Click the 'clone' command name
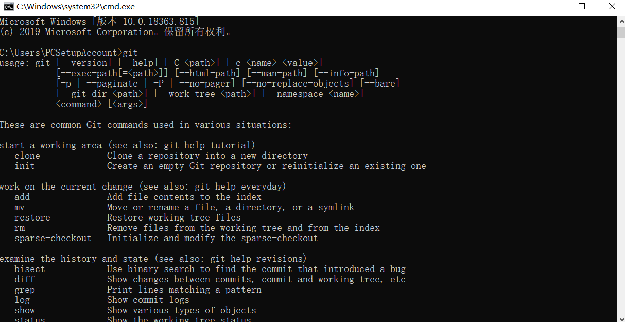This screenshot has width=625, height=322. [x=27, y=156]
